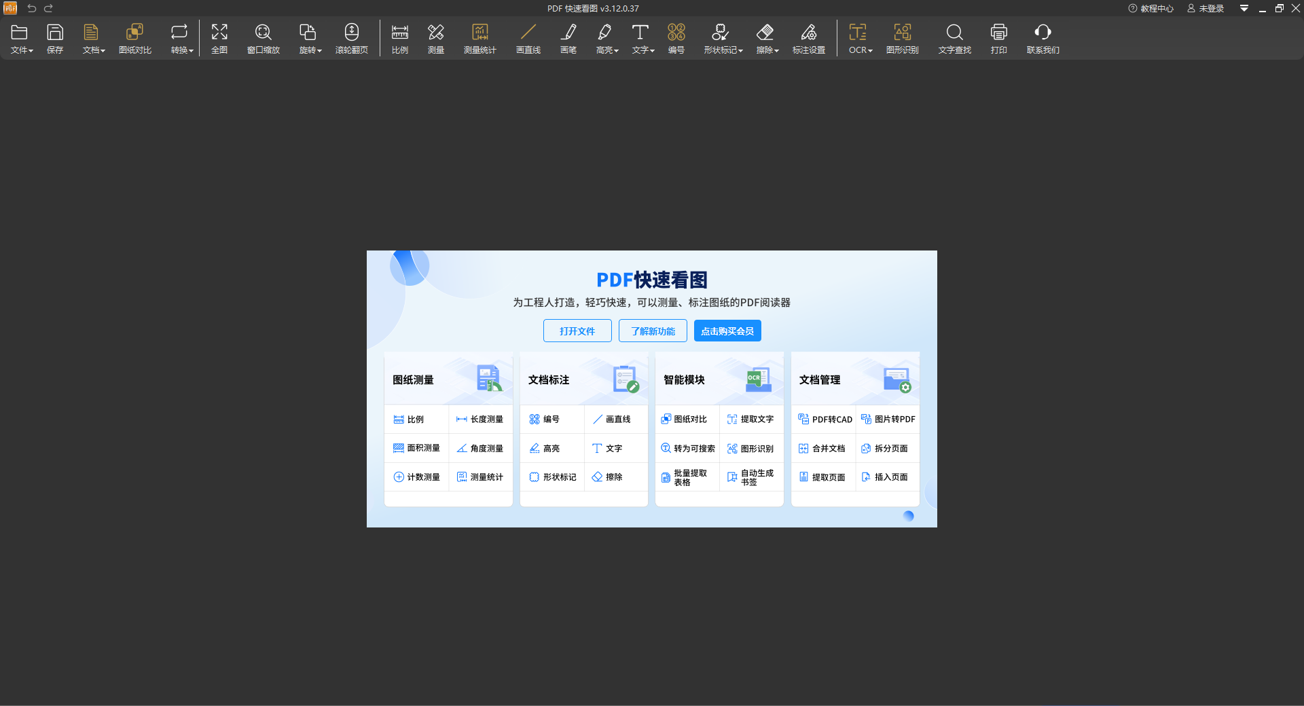This screenshot has width=1304, height=706.
Task: Select 形状标记 in the 文档标注 card
Action: coord(552,477)
